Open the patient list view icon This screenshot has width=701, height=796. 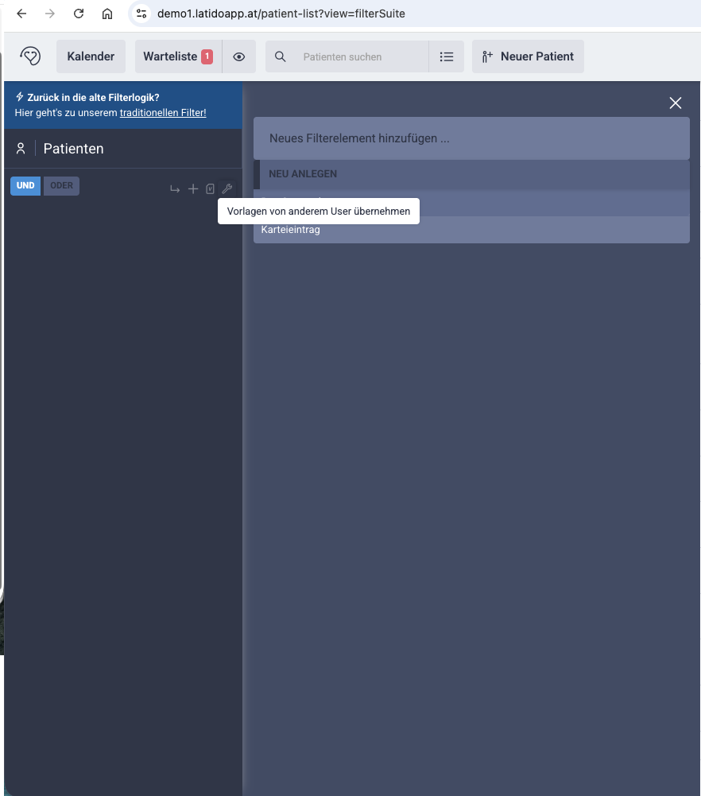447,56
